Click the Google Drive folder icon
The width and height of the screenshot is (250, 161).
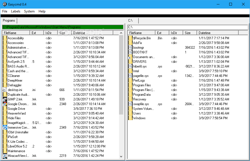tap(5, 109)
